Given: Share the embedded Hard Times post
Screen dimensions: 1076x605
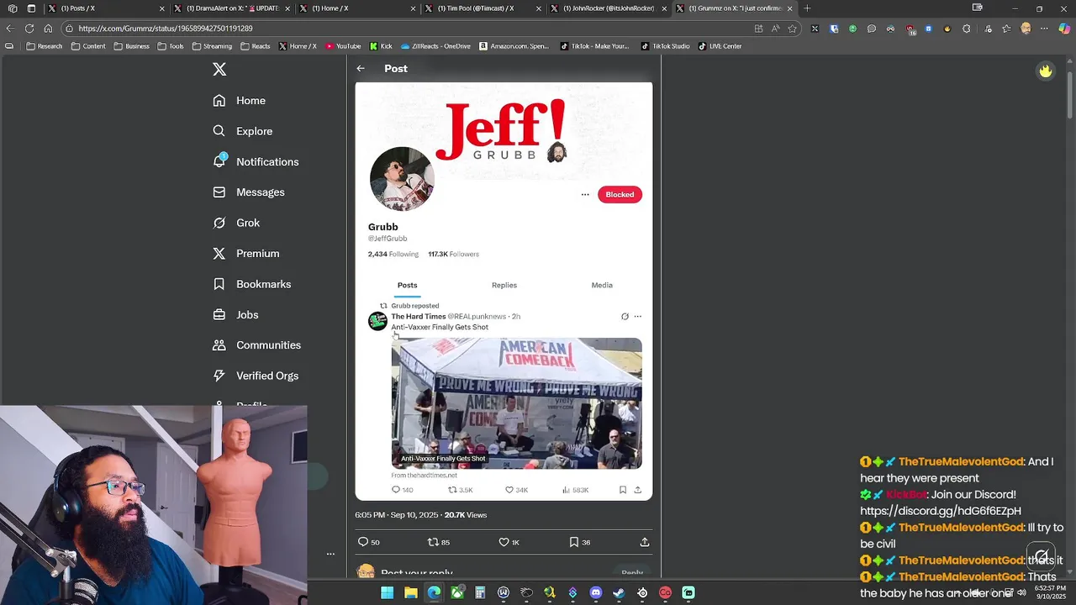Looking at the screenshot, I should (638, 490).
